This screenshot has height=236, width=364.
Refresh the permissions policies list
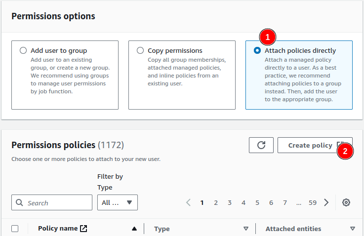tap(261, 145)
